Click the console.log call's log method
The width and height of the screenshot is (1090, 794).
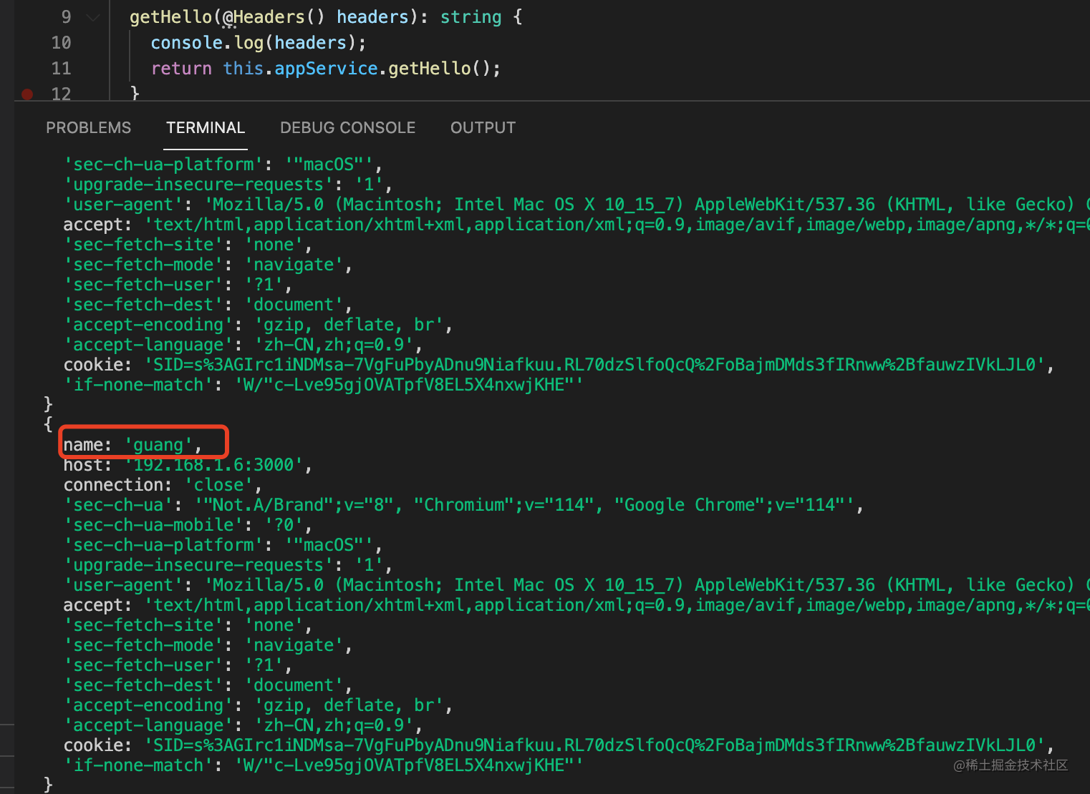pos(249,43)
